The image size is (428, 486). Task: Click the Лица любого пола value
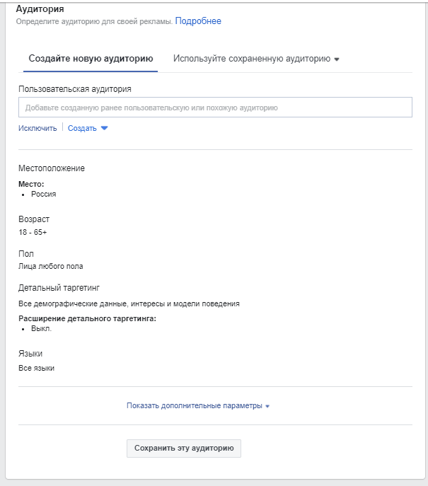click(x=51, y=267)
